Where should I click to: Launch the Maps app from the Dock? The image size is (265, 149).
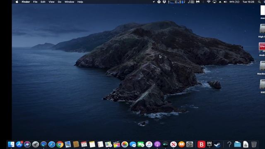pos(108,144)
